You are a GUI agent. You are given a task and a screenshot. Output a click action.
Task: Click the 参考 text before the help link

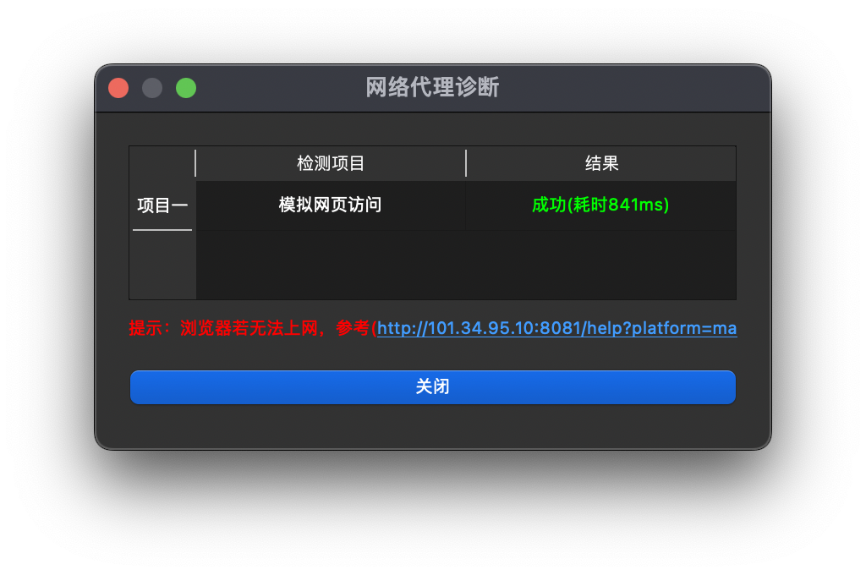[x=353, y=328]
